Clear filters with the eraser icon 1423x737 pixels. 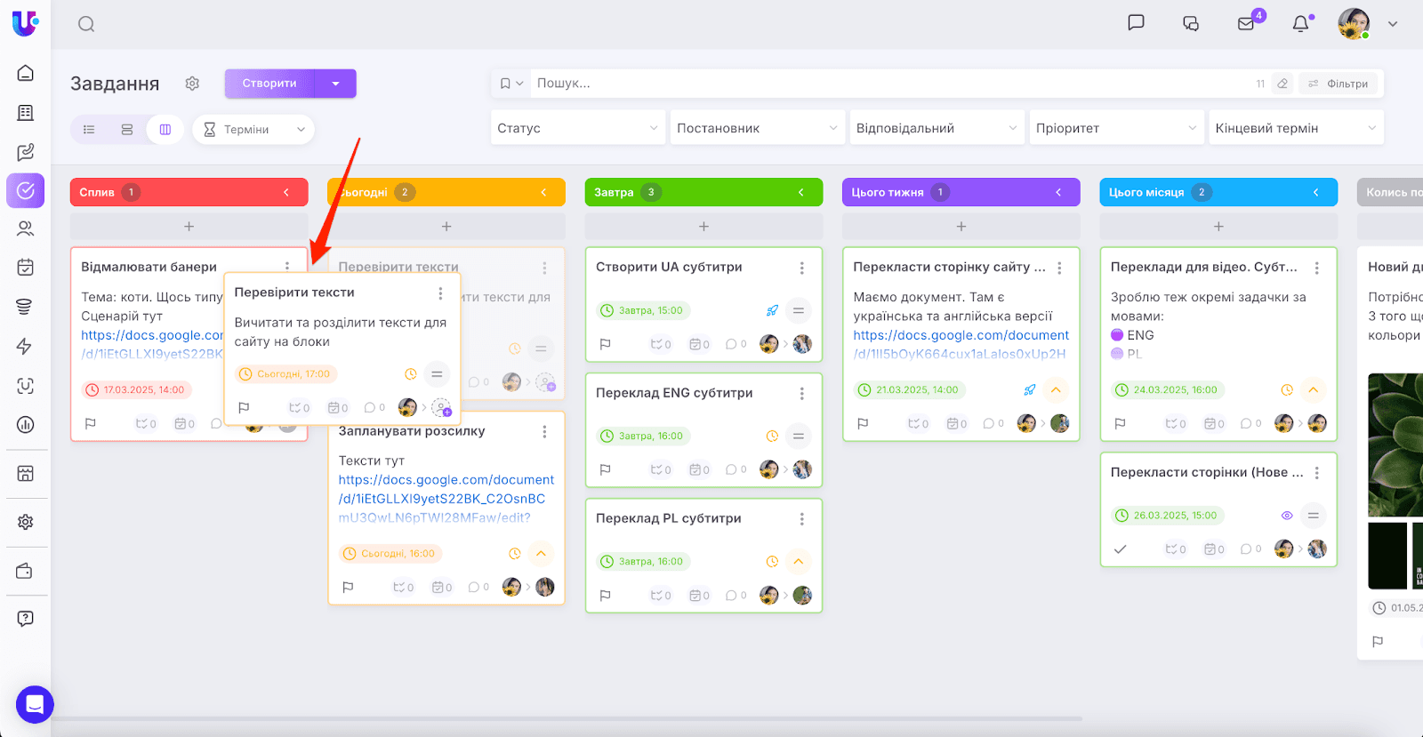tap(1282, 84)
